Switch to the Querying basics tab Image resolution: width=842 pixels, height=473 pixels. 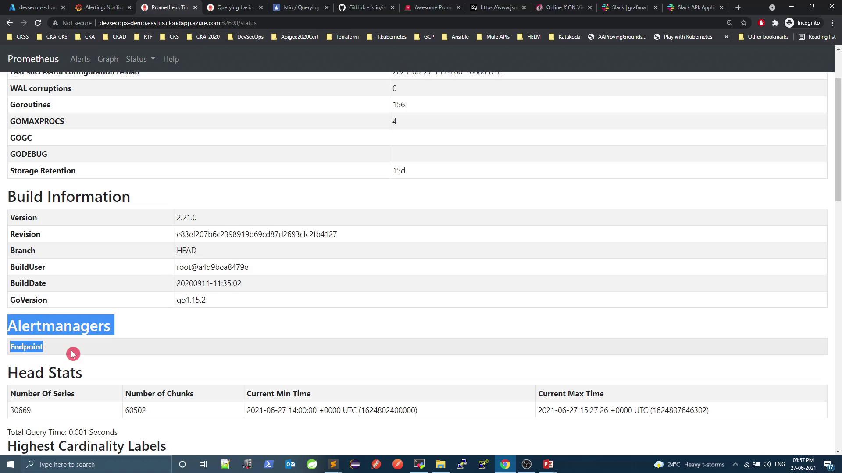coord(235,7)
